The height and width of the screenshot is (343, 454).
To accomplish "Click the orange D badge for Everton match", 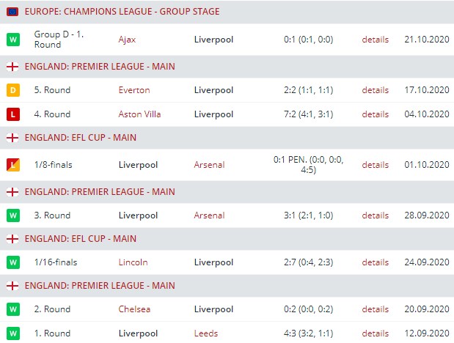I will pos(12,90).
